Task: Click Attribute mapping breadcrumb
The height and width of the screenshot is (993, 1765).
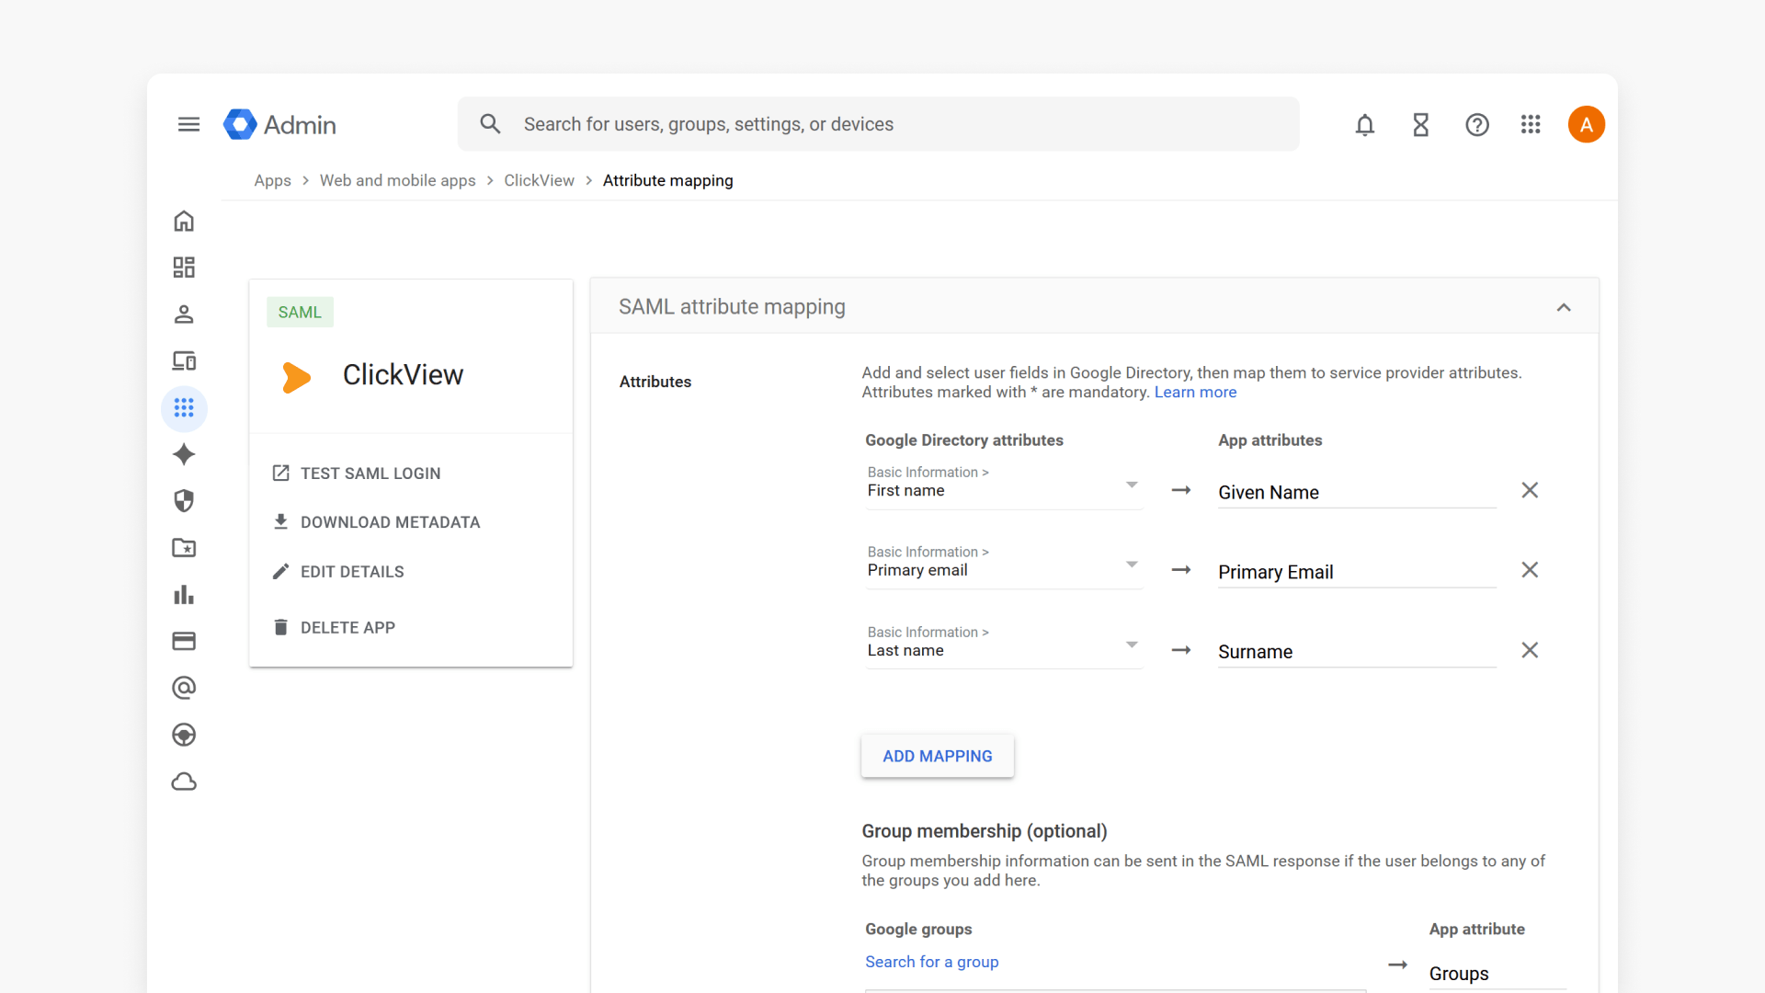Action: (x=668, y=180)
